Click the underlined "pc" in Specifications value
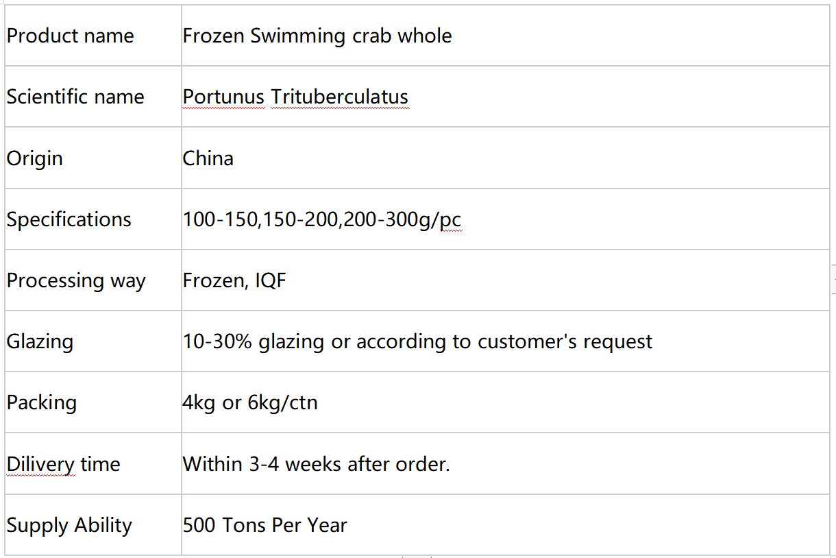 [451, 221]
